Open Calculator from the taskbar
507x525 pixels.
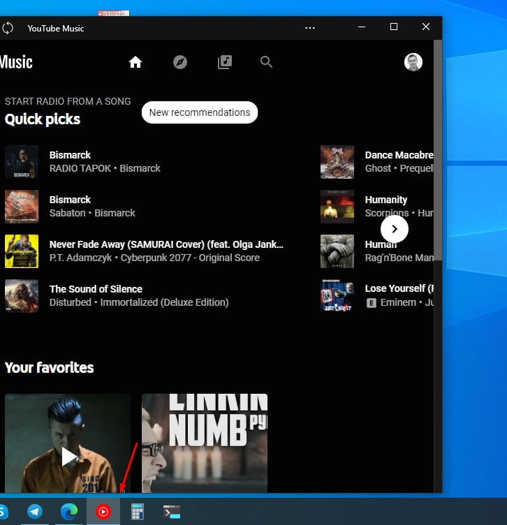[x=138, y=512]
